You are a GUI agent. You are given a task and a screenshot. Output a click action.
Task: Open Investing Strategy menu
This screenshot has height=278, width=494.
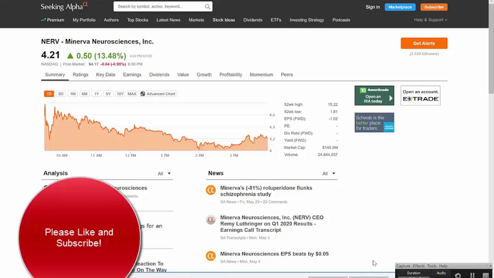tap(307, 20)
